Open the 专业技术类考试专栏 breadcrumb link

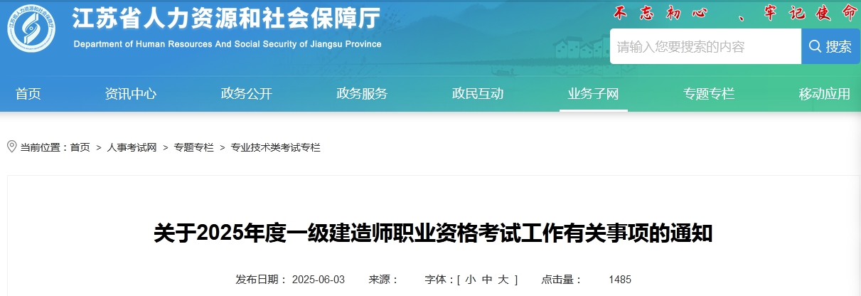(x=275, y=147)
